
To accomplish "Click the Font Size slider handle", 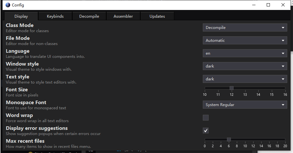I will pos(231,88).
